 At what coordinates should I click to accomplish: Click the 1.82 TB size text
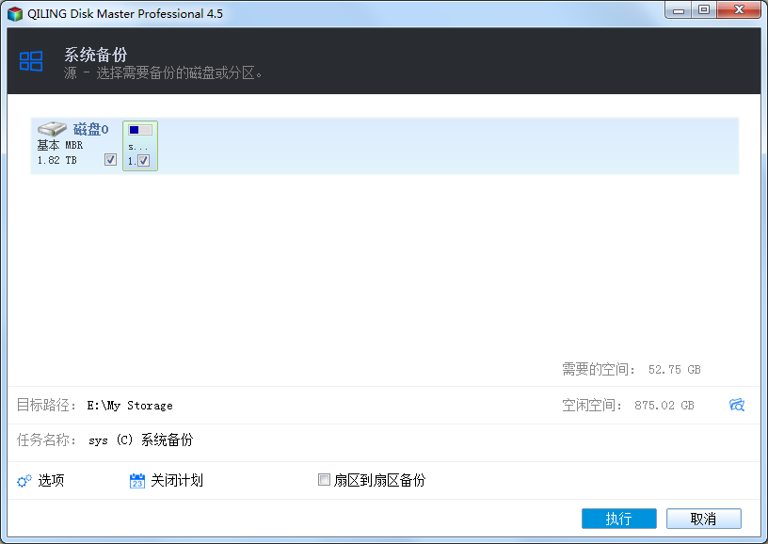click(x=56, y=160)
